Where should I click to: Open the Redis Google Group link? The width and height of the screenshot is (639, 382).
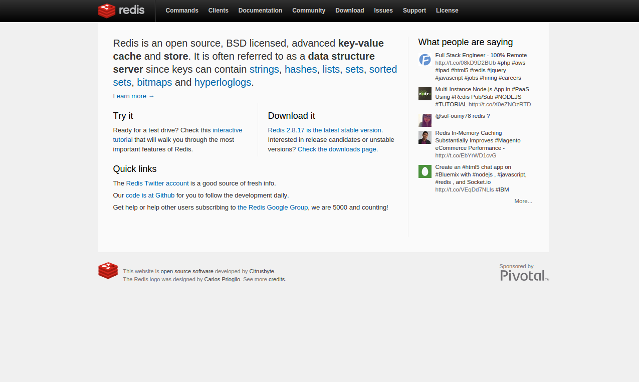pyautogui.click(x=273, y=208)
